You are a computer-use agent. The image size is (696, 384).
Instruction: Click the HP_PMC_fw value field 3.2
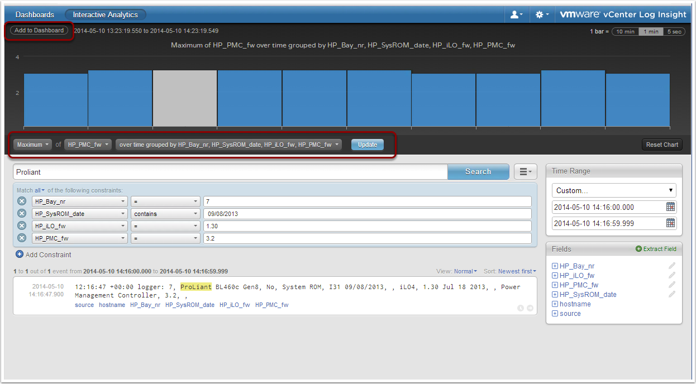367,238
